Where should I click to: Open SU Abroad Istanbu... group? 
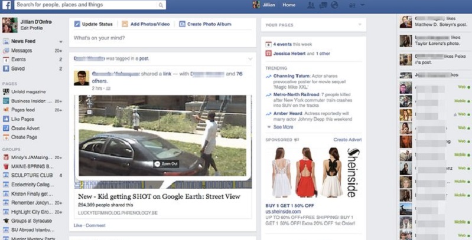point(33,230)
